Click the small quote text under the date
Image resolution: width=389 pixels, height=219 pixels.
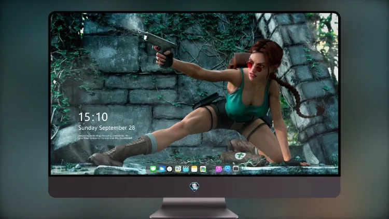[105, 137]
